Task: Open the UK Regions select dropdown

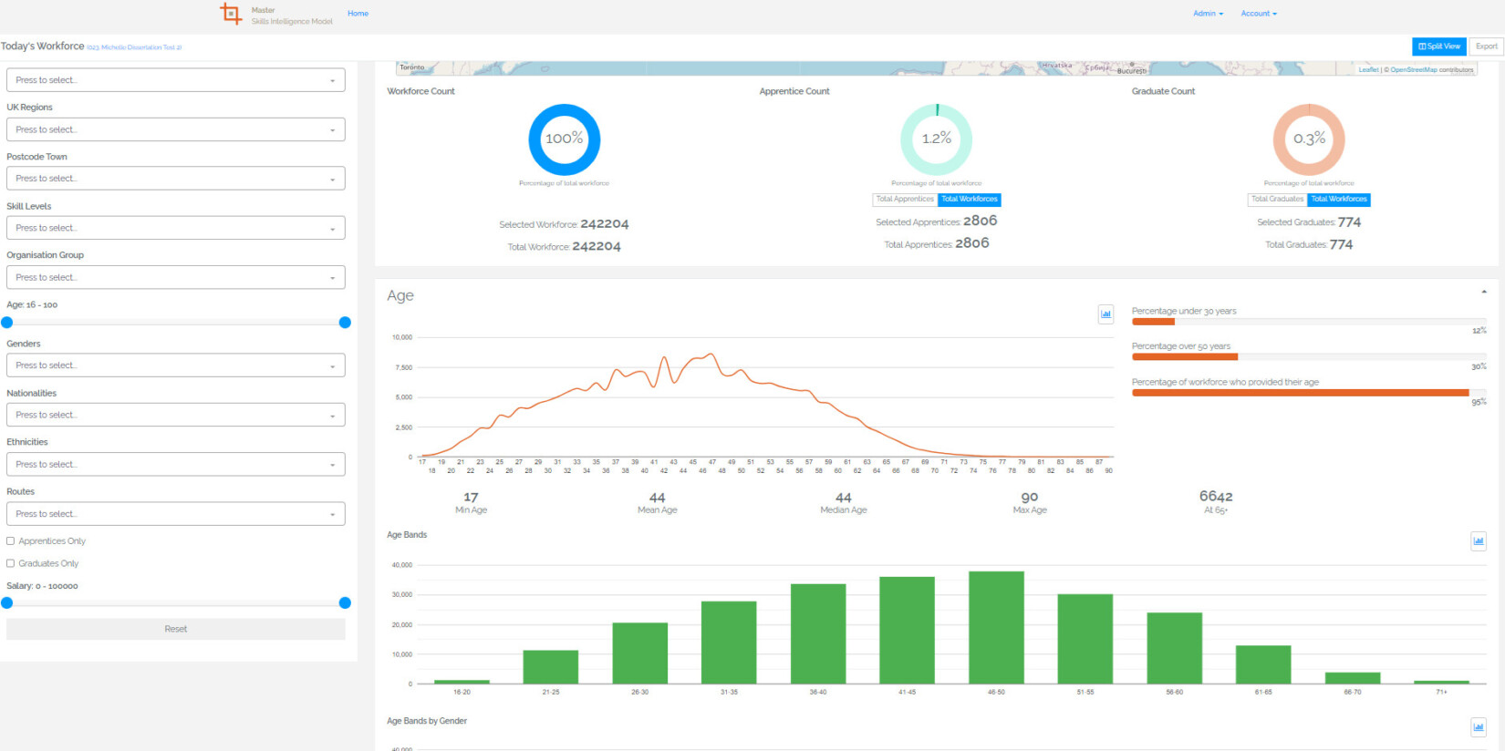Action: (176, 129)
